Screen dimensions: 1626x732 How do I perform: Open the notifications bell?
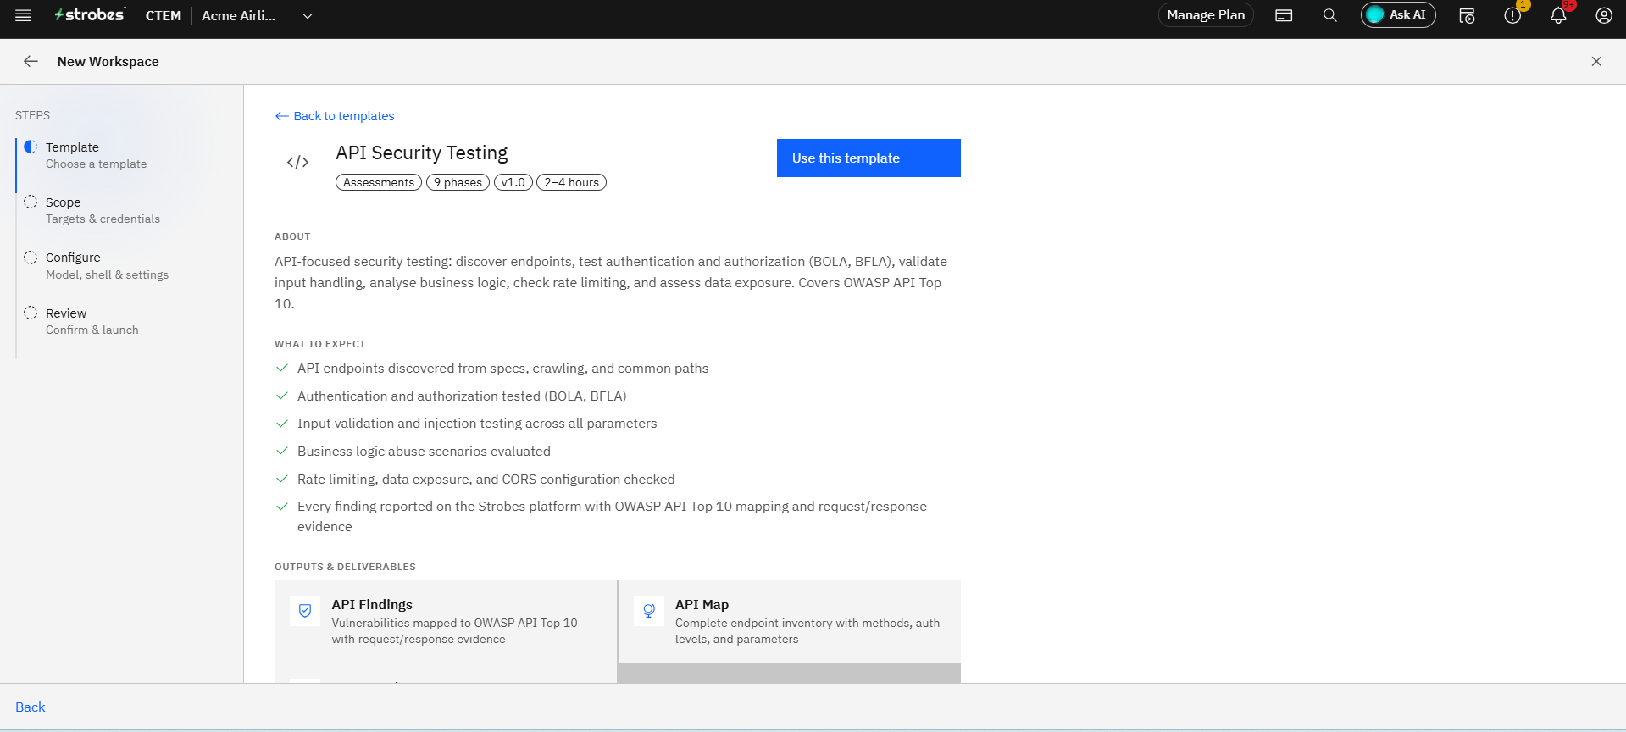1558,15
